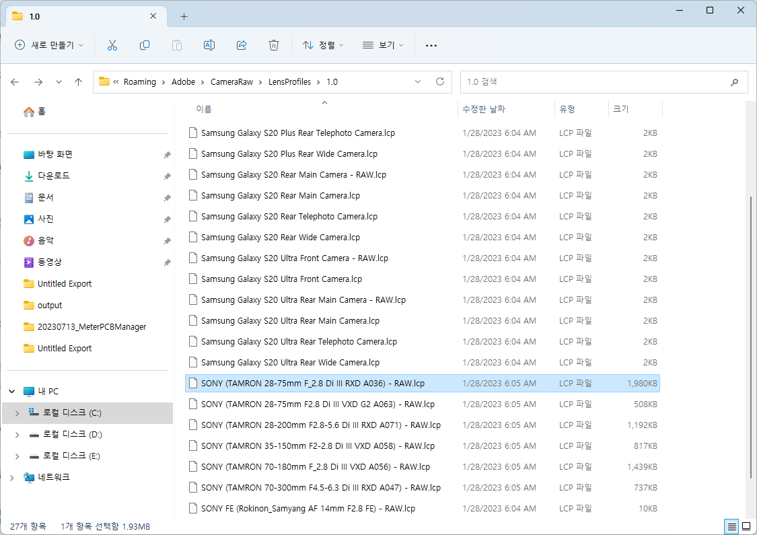
Task: Click the Paste clipboard icon
Action: [177, 45]
